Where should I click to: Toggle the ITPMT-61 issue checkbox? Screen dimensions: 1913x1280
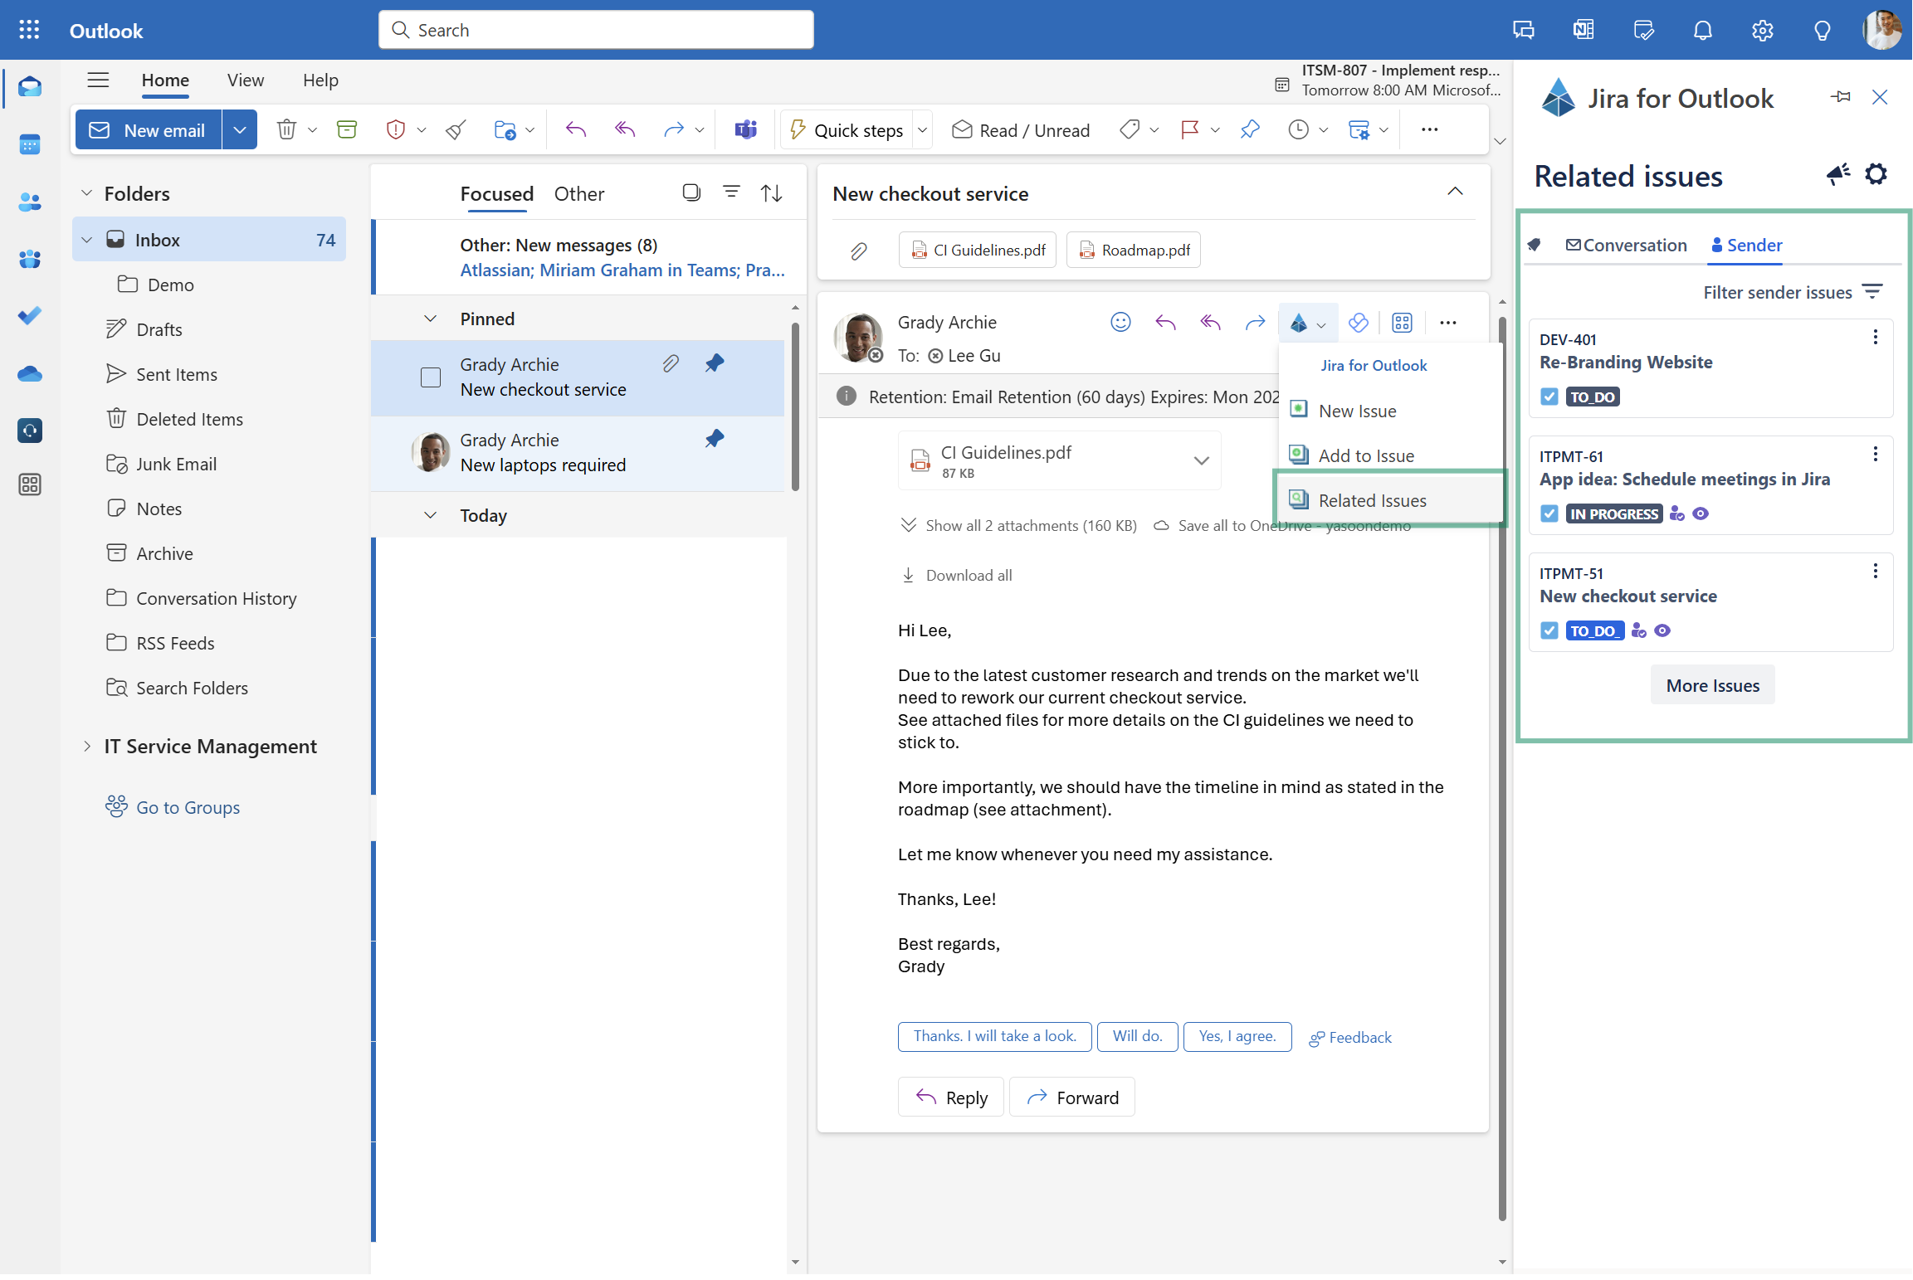click(x=1549, y=513)
